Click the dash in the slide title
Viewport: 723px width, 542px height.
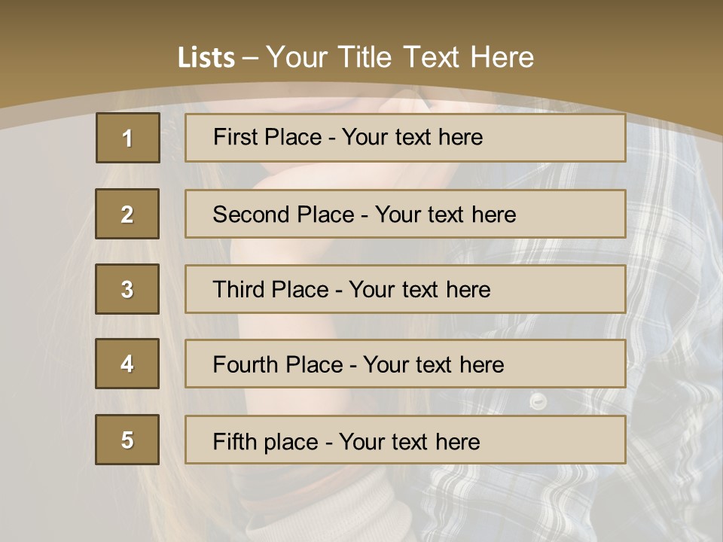point(250,58)
